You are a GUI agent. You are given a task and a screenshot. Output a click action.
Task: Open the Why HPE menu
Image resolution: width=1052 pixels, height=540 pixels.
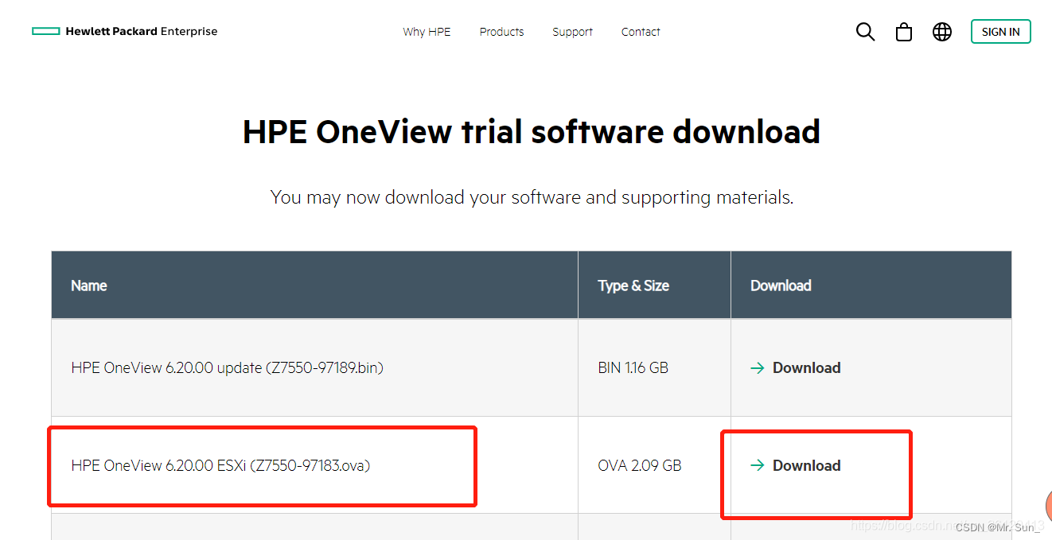pyautogui.click(x=427, y=32)
